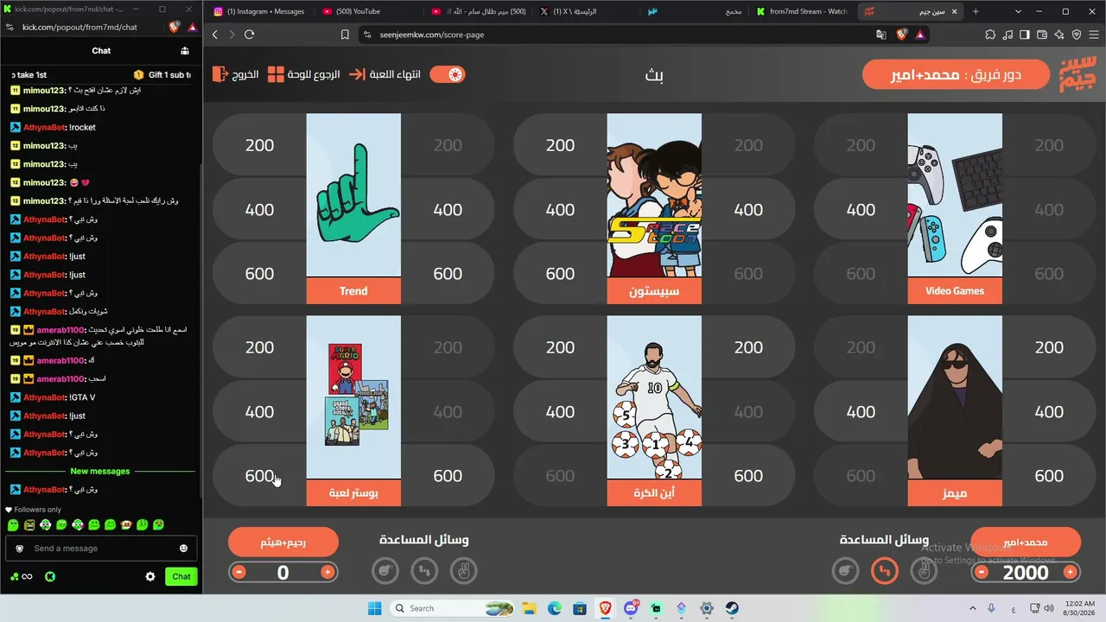The image size is (1106, 622).
Task: Increase the محمد+امير score with plus
Action: [1070, 572]
